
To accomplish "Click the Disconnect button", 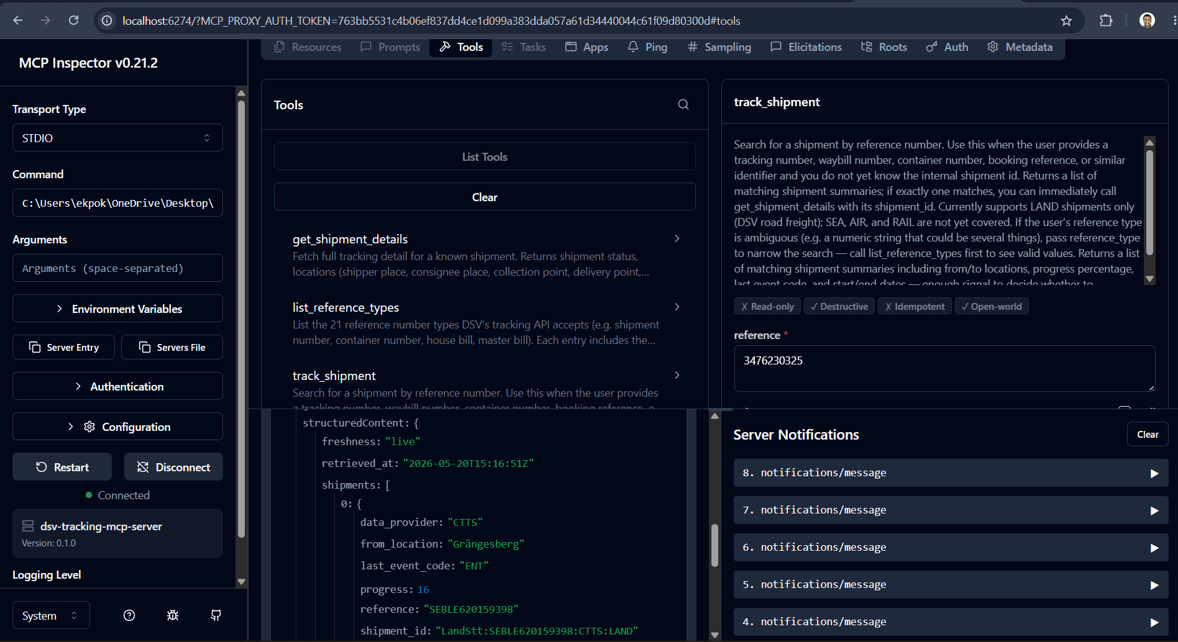I will pyautogui.click(x=173, y=467).
